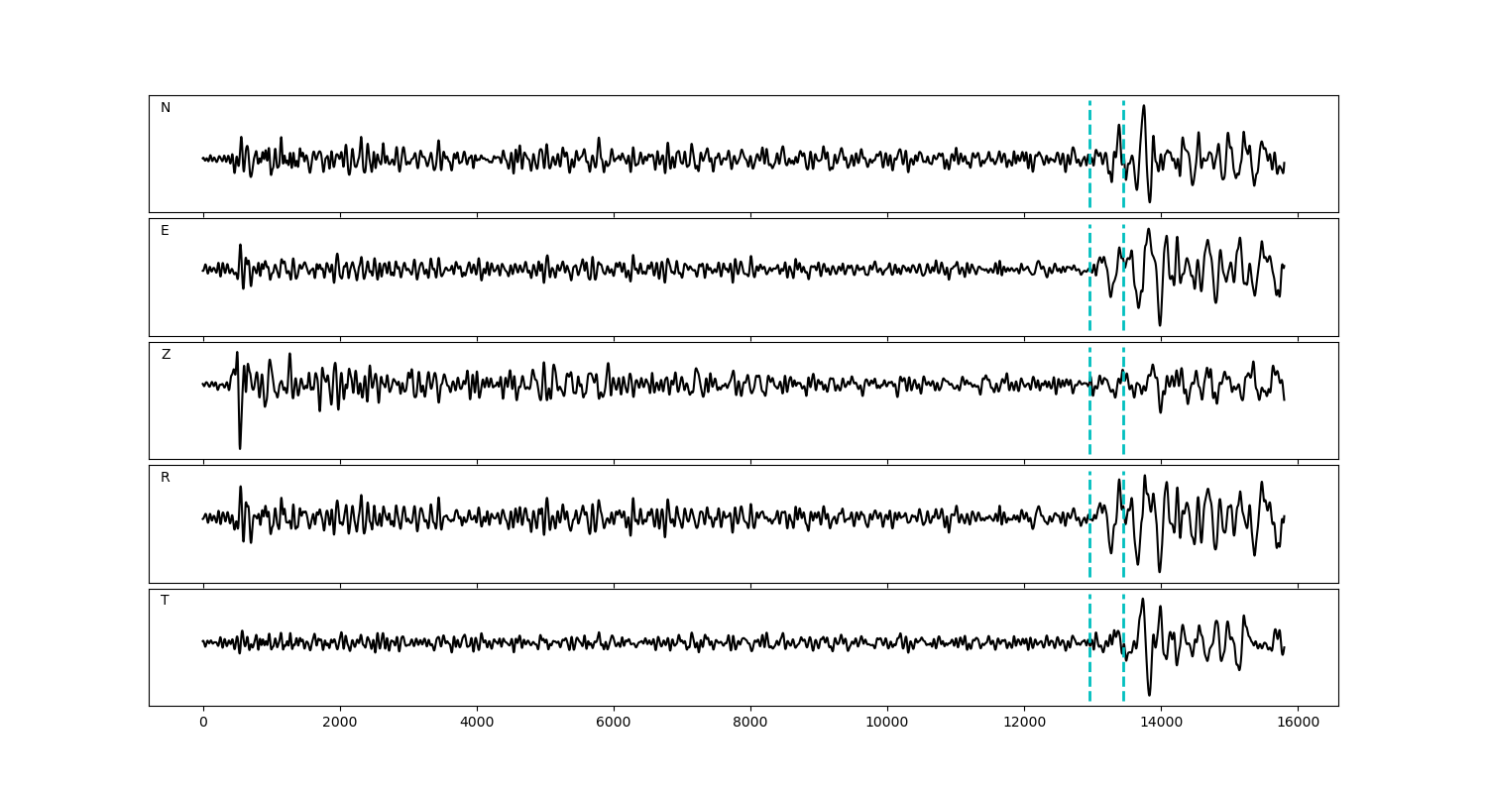The height and width of the screenshot is (793, 1487).
Task: Select the Z component panel label
Action: (166, 355)
